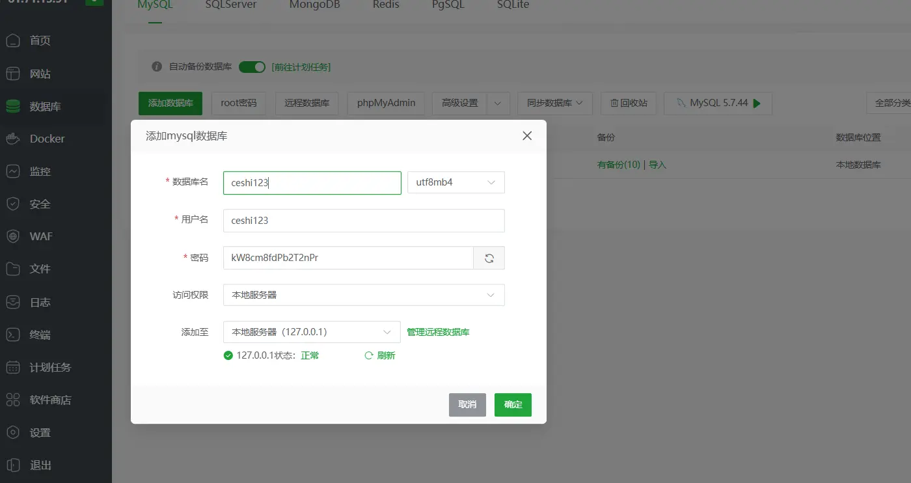Click the 本地数据库 table cell
The width and height of the screenshot is (911, 483).
[x=858, y=165]
